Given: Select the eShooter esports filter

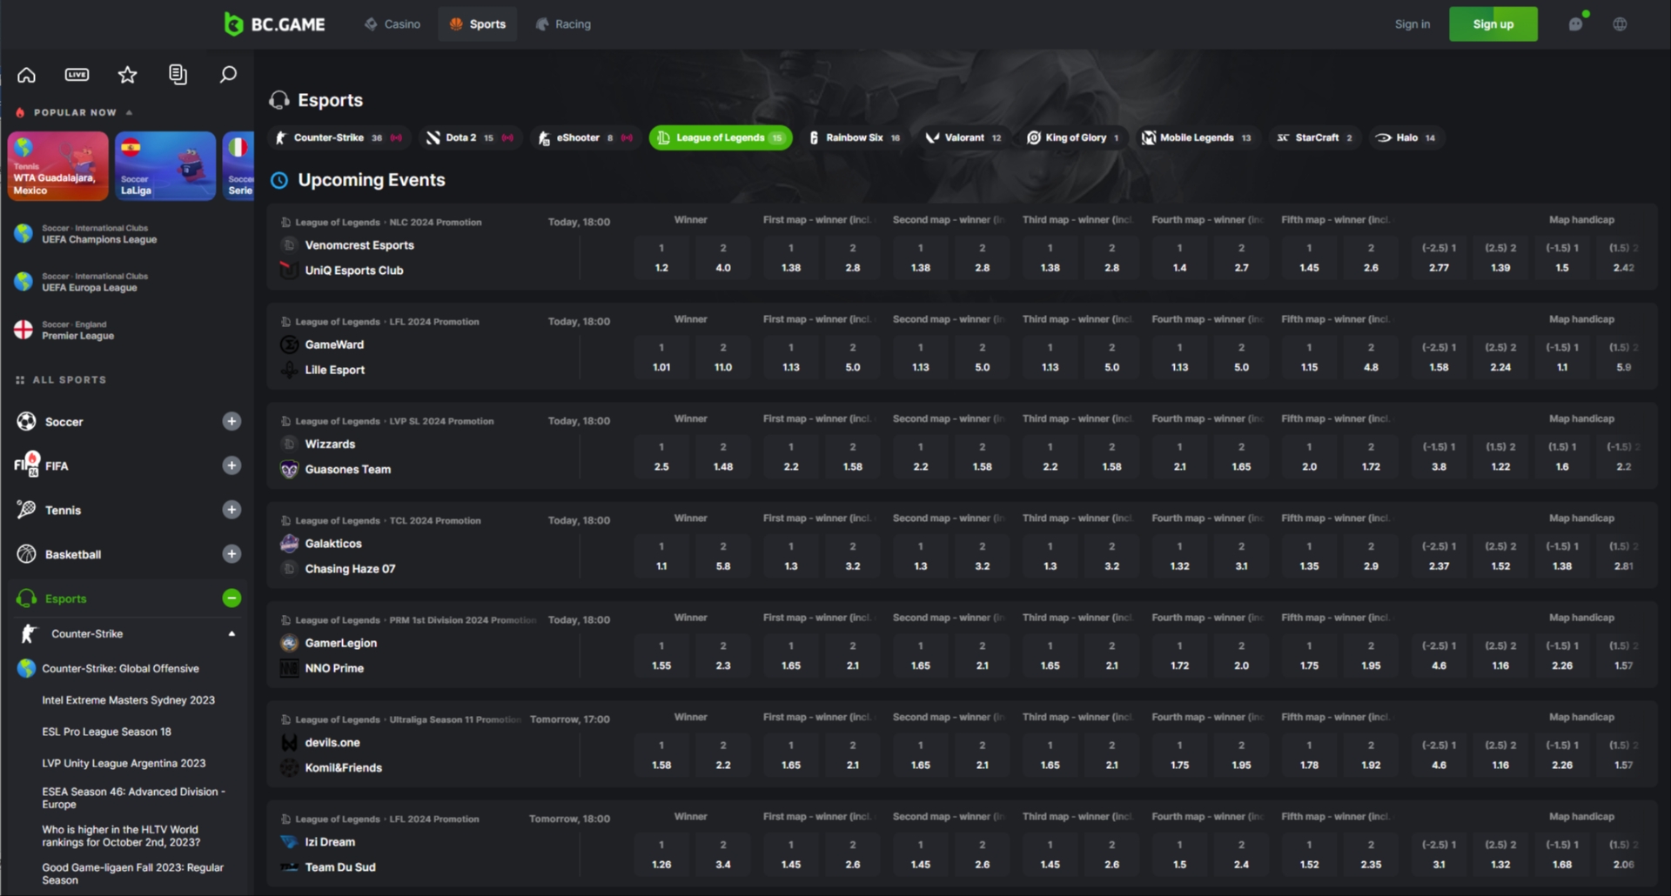Looking at the screenshot, I should point(585,138).
